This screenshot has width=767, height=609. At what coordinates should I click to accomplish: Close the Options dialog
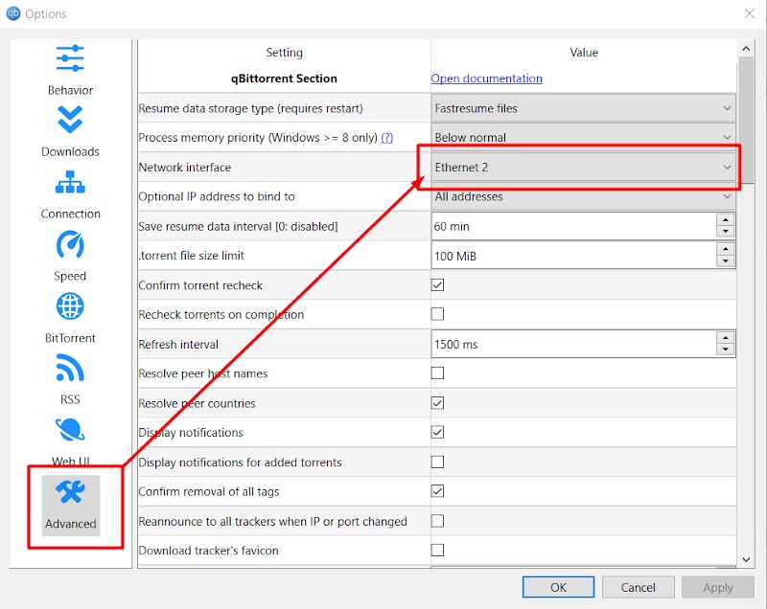(750, 13)
